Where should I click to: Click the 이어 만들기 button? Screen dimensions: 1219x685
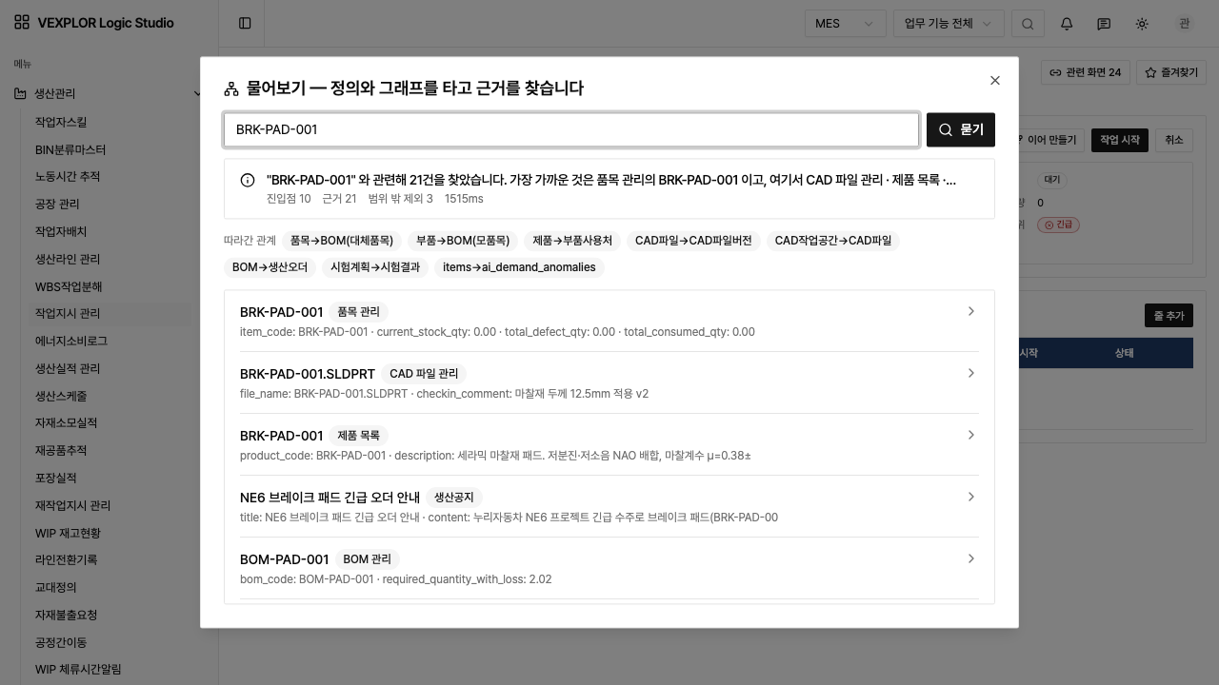coord(1049,140)
